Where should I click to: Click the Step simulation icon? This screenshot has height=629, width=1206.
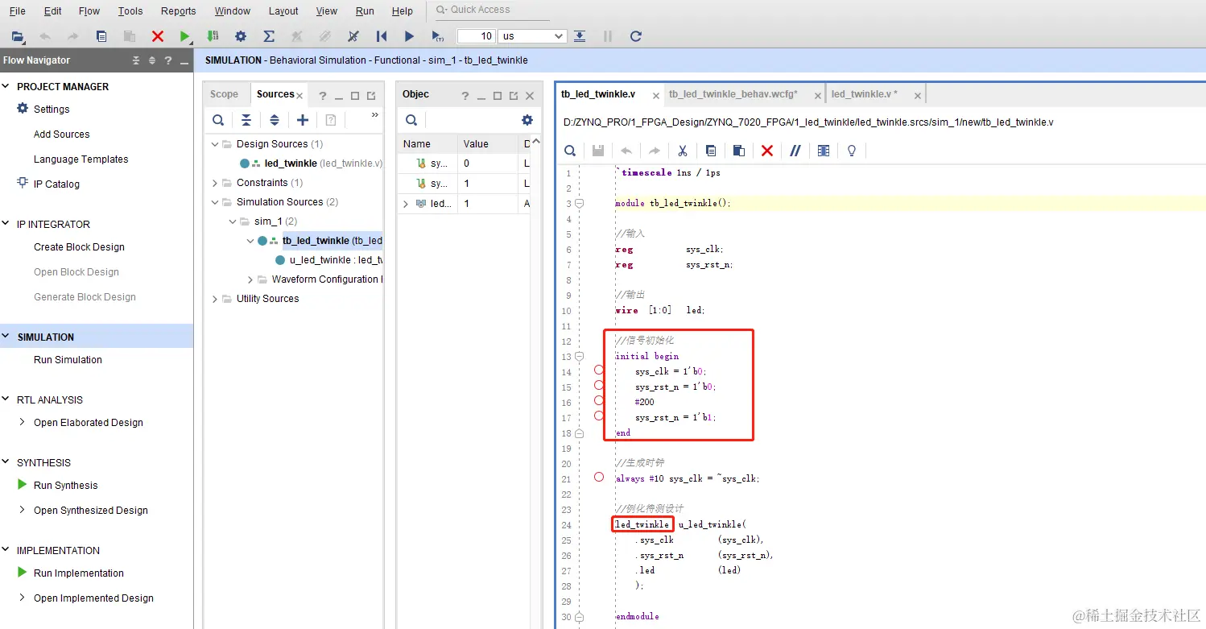pyautogui.click(x=580, y=36)
